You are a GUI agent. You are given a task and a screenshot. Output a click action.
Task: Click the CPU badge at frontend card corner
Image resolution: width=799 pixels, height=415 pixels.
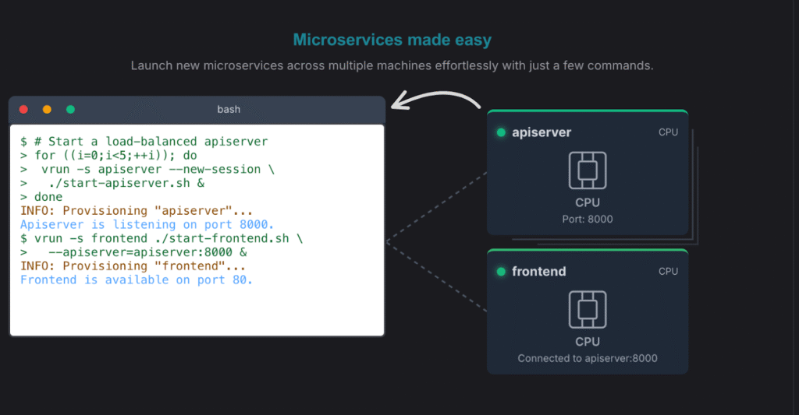(x=668, y=272)
